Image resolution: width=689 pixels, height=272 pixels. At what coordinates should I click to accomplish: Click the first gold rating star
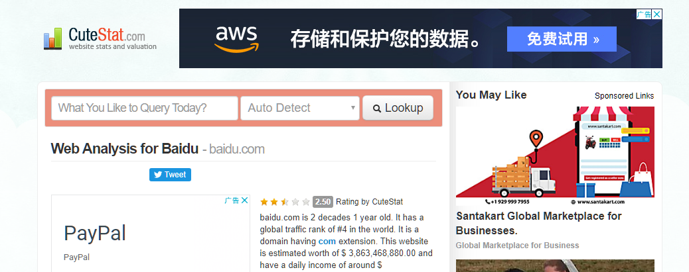(x=264, y=202)
